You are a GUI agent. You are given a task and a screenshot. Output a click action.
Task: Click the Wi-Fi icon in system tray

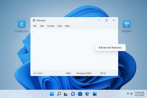(x=128, y=94)
